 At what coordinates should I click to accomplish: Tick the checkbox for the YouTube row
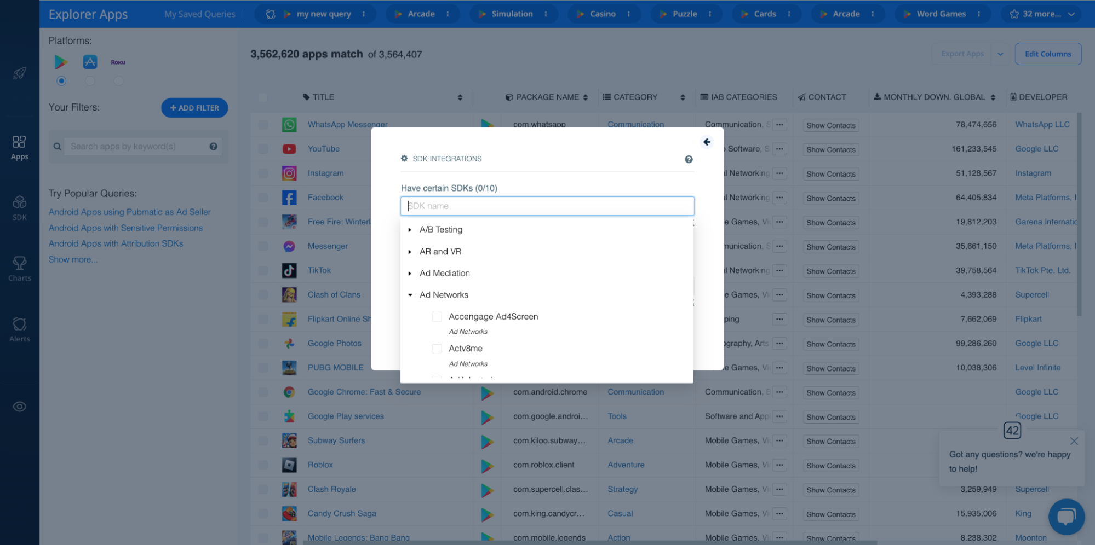(263, 149)
